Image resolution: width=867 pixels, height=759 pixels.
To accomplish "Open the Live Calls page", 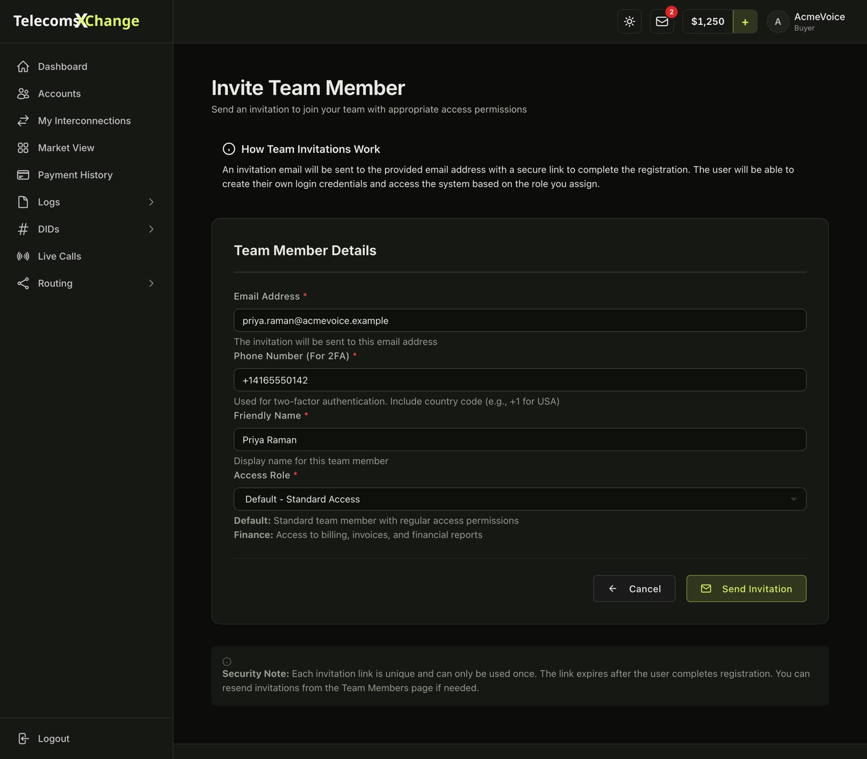I will pyautogui.click(x=86, y=256).
